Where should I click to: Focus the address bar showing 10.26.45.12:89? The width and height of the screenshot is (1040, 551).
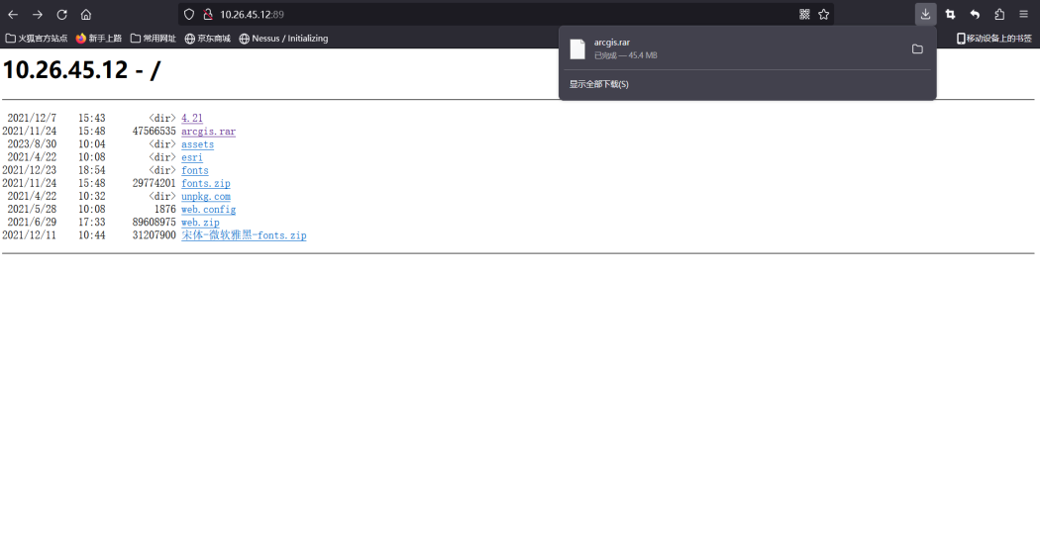[495, 14]
